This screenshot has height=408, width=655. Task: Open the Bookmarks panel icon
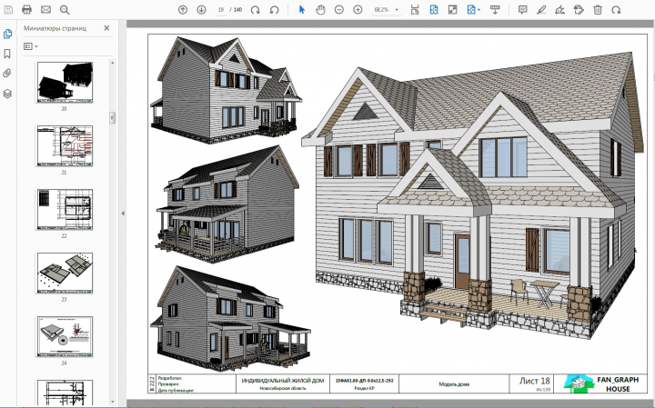[7, 54]
